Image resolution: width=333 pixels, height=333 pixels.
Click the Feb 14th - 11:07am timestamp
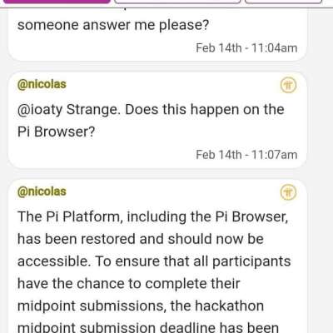(x=246, y=155)
